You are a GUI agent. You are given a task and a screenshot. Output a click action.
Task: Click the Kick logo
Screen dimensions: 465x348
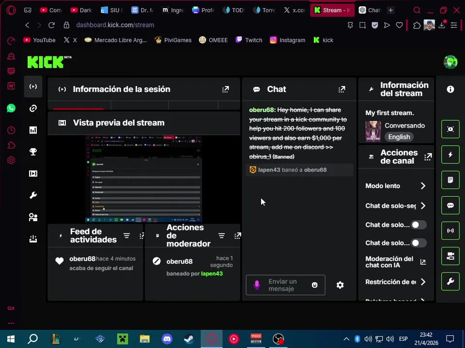[x=49, y=62]
